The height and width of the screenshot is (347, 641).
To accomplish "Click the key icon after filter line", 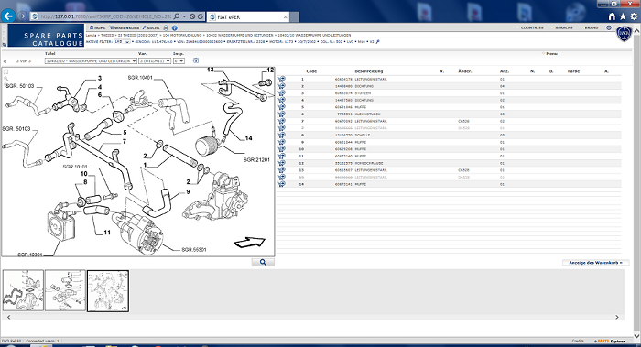I will coord(377,42).
